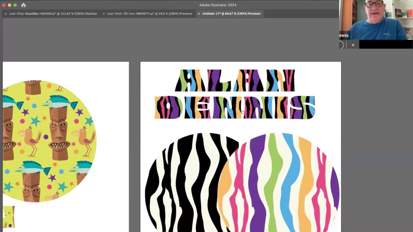Select the black and white zebra circle
This screenshot has width=413, height=232.
(x=186, y=182)
